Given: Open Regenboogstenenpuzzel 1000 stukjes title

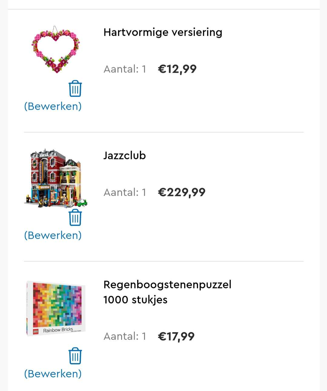Looking at the screenshot, I should [167, 292].
